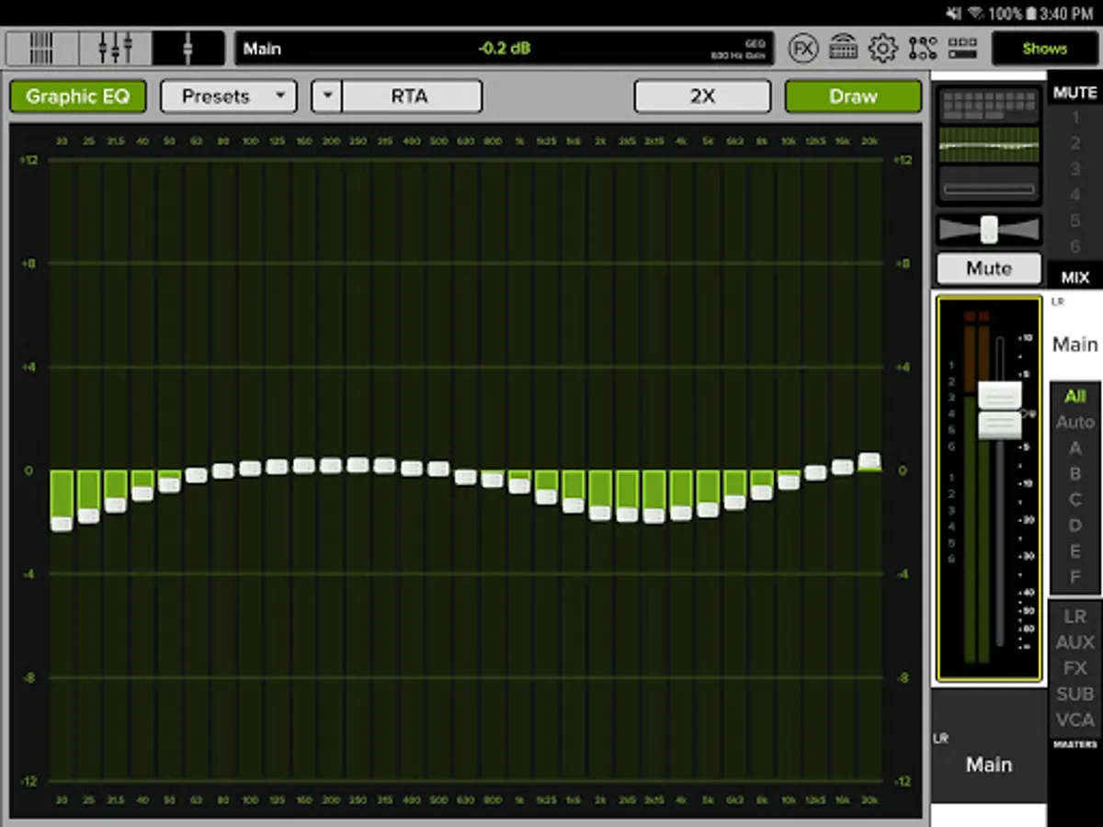Show FX masters
This screenshot has height=827, width=1103.
pyautogui.click(x=1075, y=668)
